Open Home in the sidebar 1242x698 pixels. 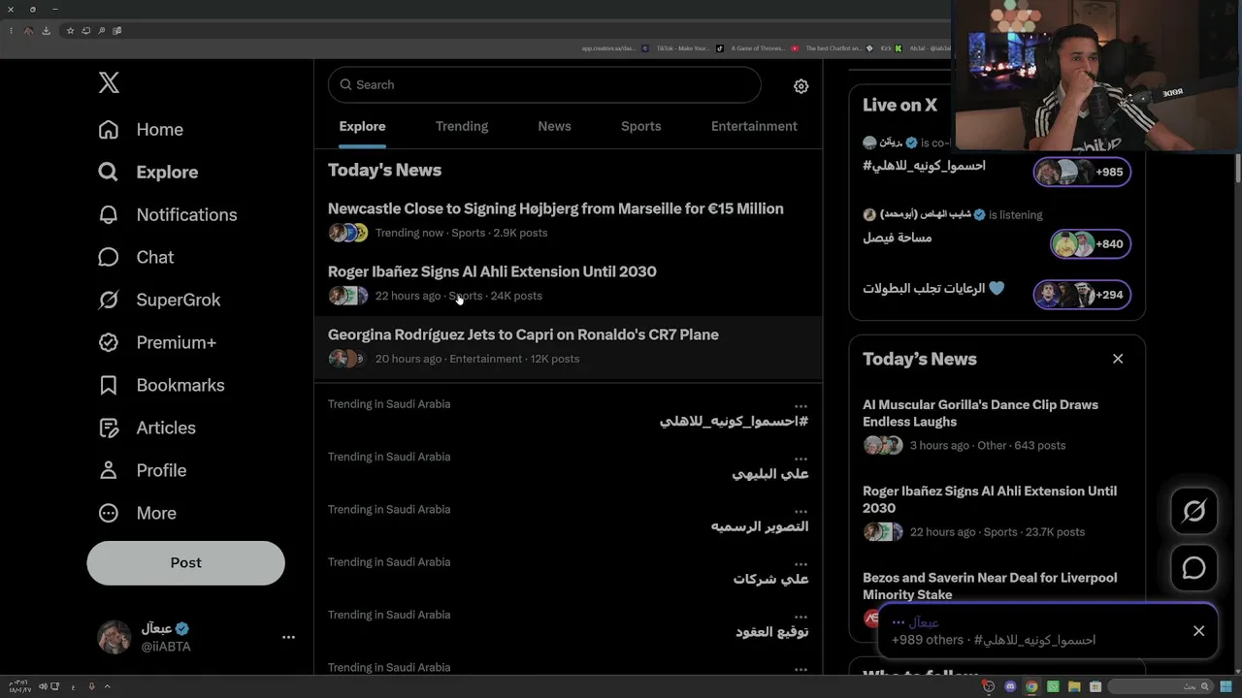[141, 129]
